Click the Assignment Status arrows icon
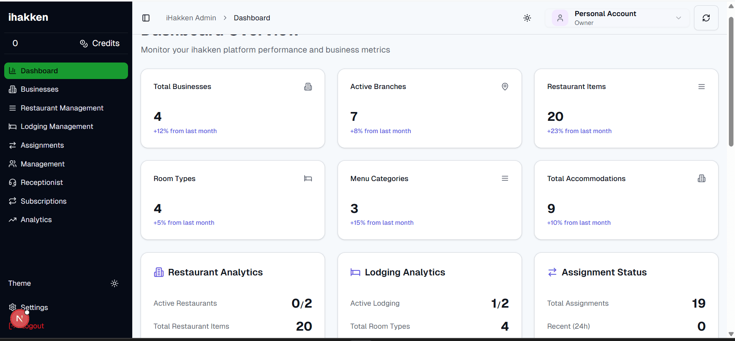Image resolution: width=735 pixels, height=341 pixels. pyautogui.click(x=552, y=272)
